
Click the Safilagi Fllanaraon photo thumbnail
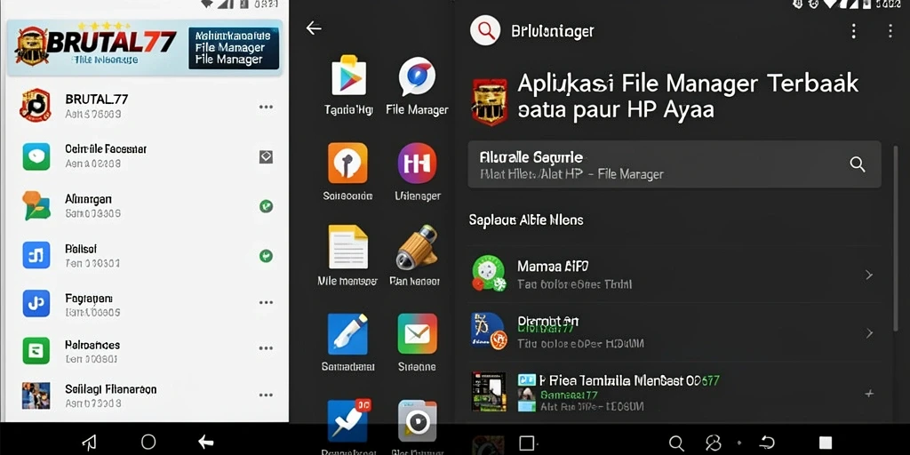point(36,395)
